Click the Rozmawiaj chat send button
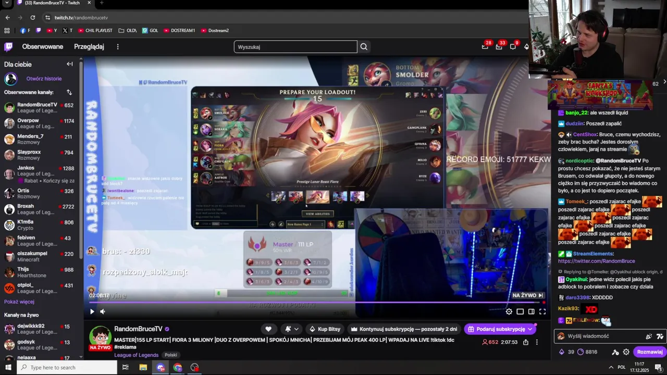This screenshot has width=667, height=375. [x=650, y=352]
